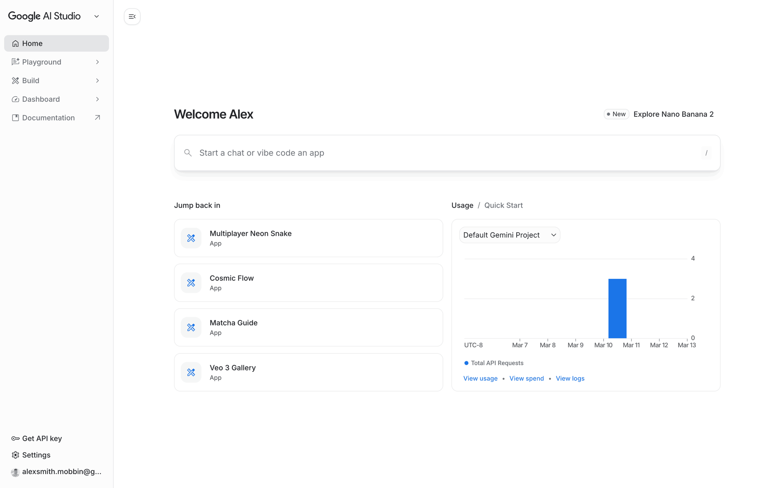Image resolution: width=781 pixels, height=488 pixels.
Task: Click the UTC-8 timezone label
Action: [x=473, y=345]
